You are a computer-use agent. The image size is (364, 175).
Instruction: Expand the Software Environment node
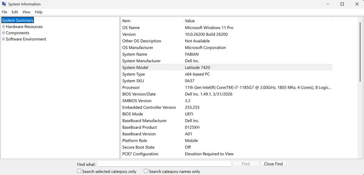click(x=3, y=39)
